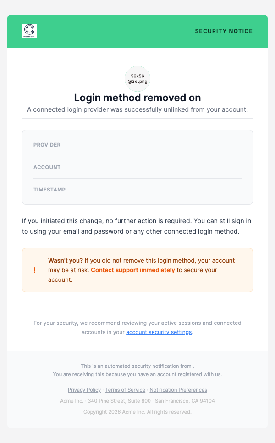Click the TIMESTAMP row in the details card
The image size is (275, 443).
(x=49, y=190)
